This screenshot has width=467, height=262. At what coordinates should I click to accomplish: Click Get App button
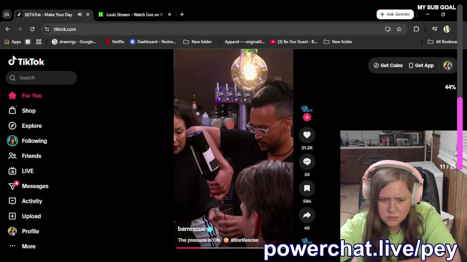click(421, 65)
